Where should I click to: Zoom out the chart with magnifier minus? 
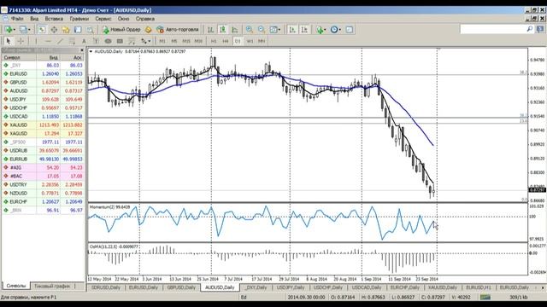(262, 30)
